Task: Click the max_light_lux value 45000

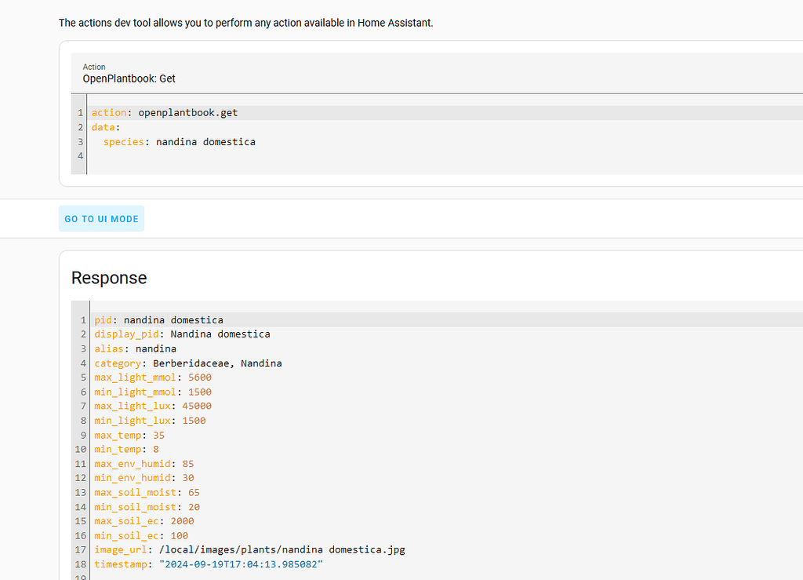Action: pos(197,406)
